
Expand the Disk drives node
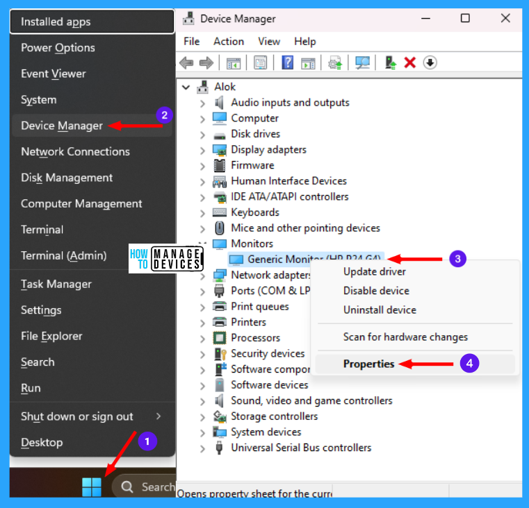pyautogui.click(x=202, y=135)
